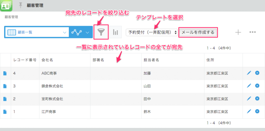Click the 室町株式会社 company cell
This screenshot has width=265, height=131.
tap(65, 99)
